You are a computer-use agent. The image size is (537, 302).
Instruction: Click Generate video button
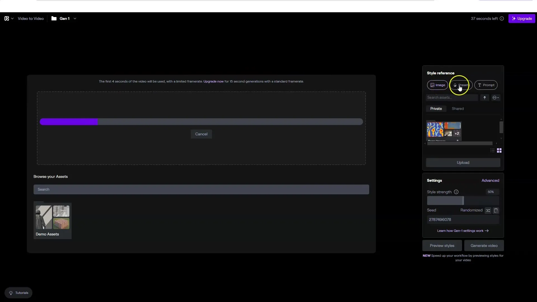pos(484,246)
